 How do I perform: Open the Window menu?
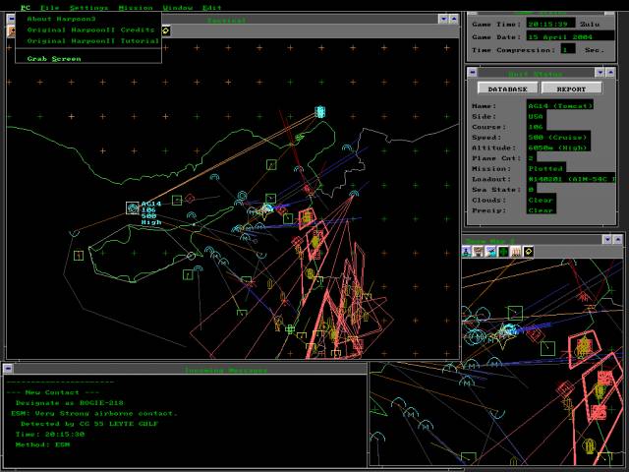[x=178, y=8]
